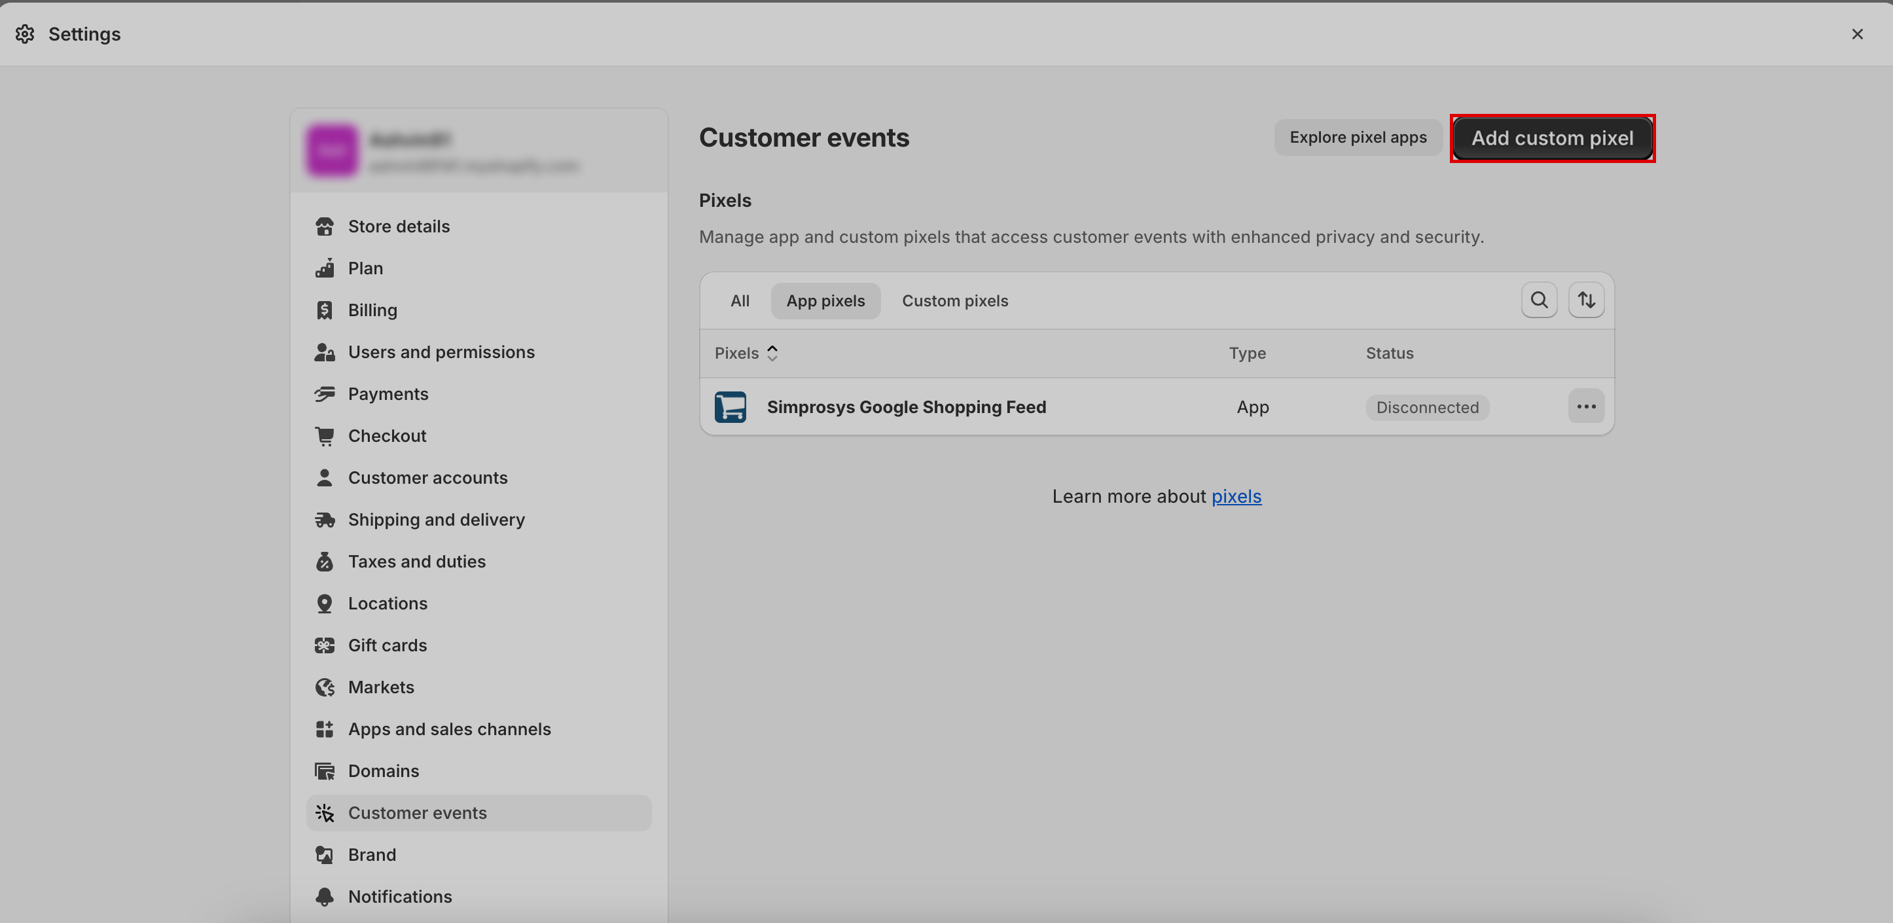The width and height of the screenshot is (1893, 923).
Task: Click the store avatar thumbnail
Action: pos(332,150)
